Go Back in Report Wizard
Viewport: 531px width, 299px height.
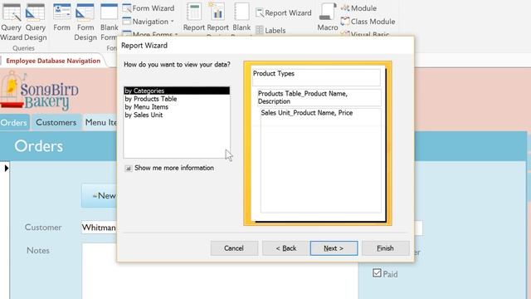tap(285, 248)
